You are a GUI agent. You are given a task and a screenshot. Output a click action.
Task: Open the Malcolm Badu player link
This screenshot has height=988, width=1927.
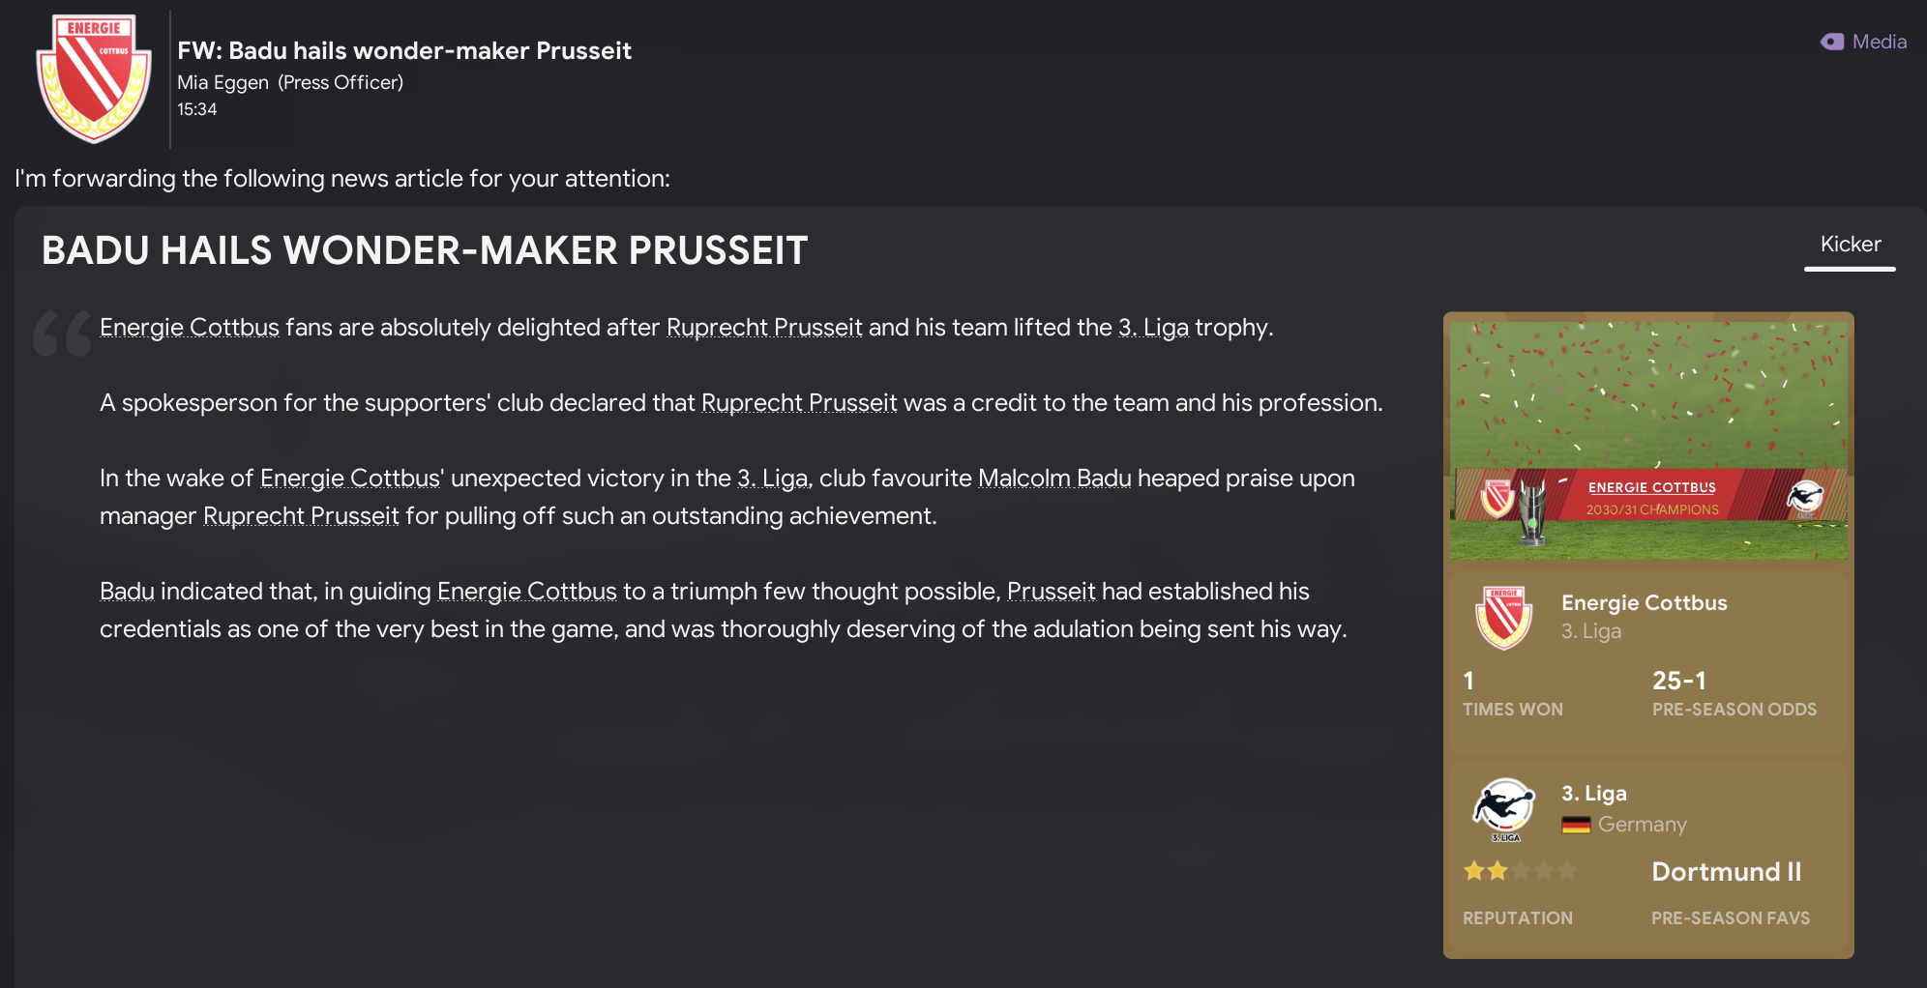[x=1054, y=479]
